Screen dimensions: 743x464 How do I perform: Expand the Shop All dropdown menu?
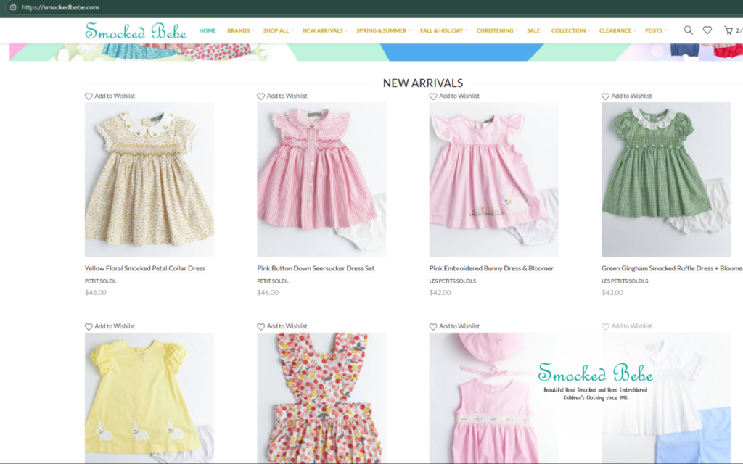(x=279, y=30)
